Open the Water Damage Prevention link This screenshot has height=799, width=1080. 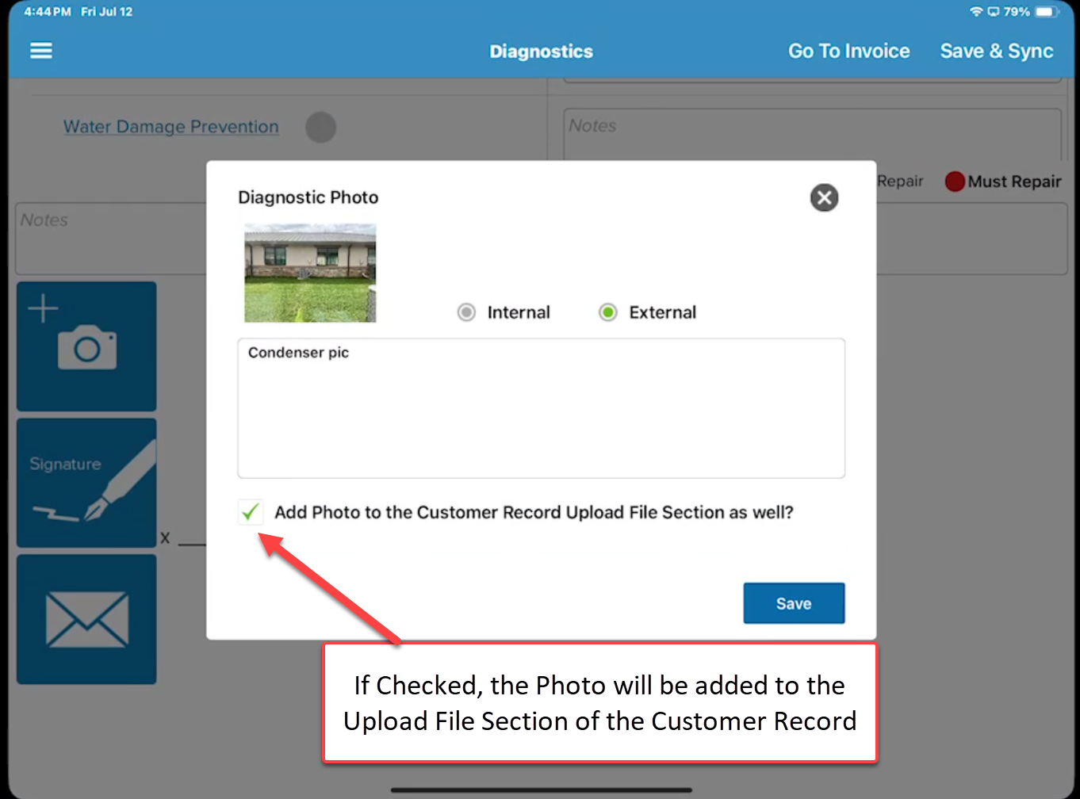[171, 127]
